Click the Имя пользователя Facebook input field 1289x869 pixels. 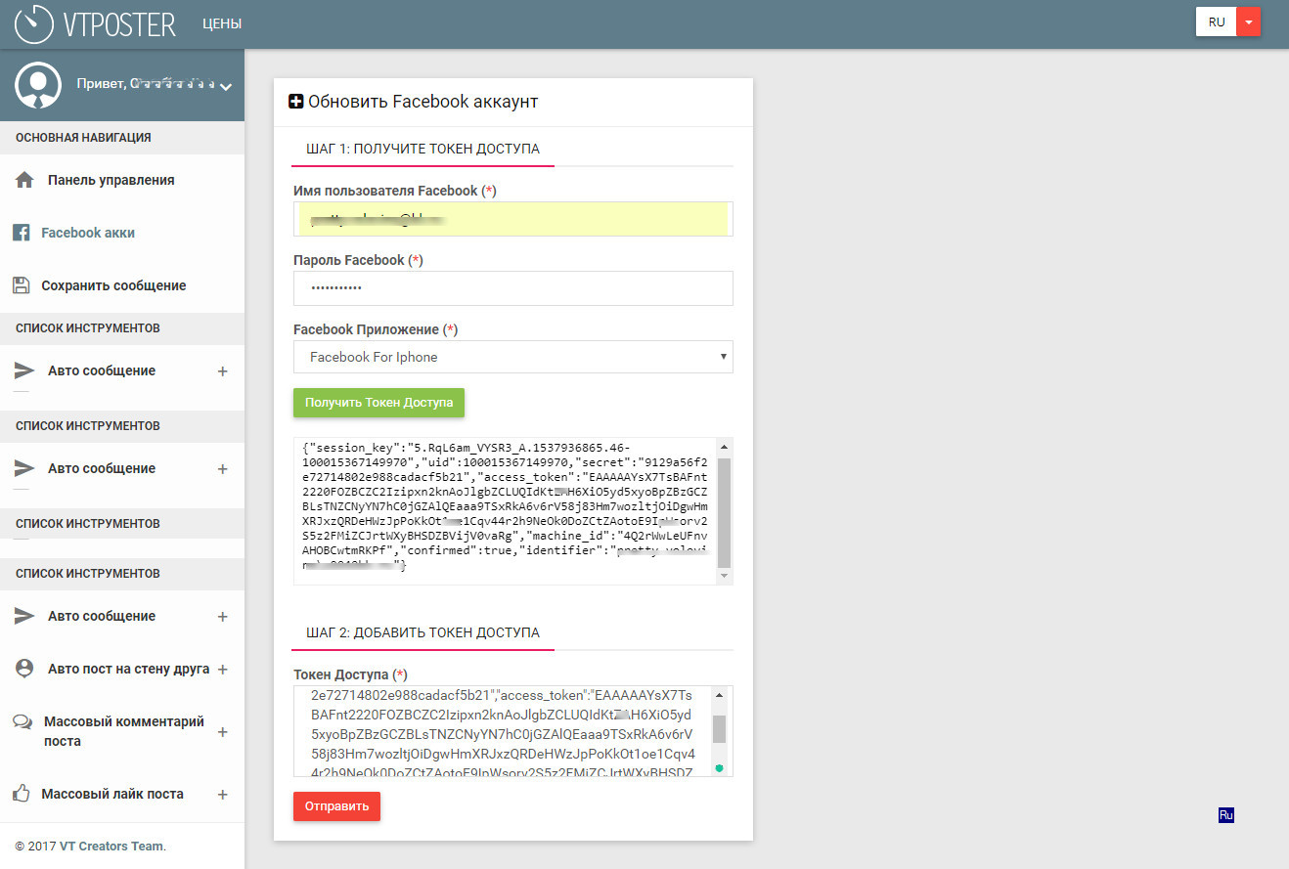pyautogui.click(x=512, y=219)
